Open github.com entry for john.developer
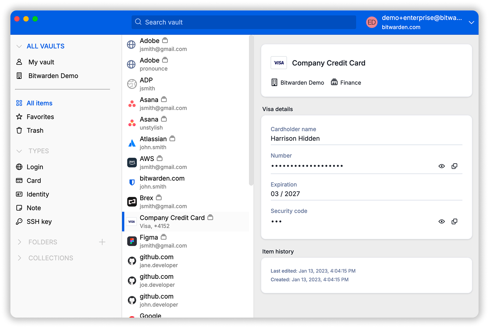Viewport: 489px width, 328px height. [x=186, y=300]
